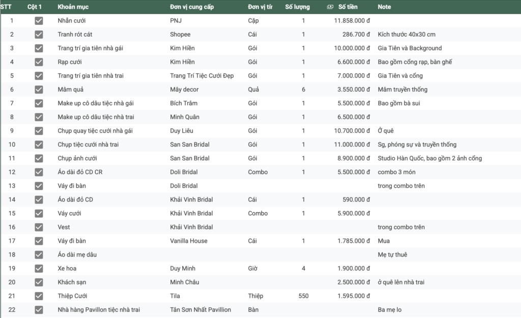Select the Duy Minh supplier cell
The width and height of the screenshot is (521, 318).
tap(183, 268)
